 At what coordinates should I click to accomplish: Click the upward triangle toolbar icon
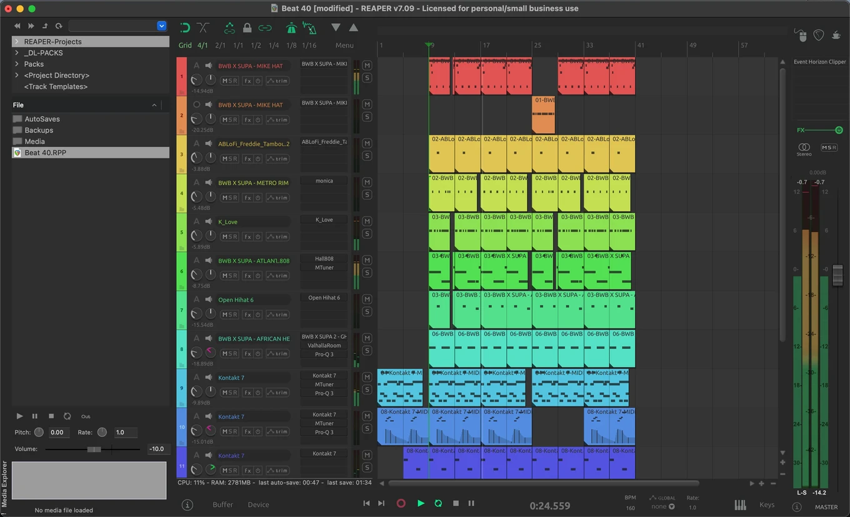353,28
